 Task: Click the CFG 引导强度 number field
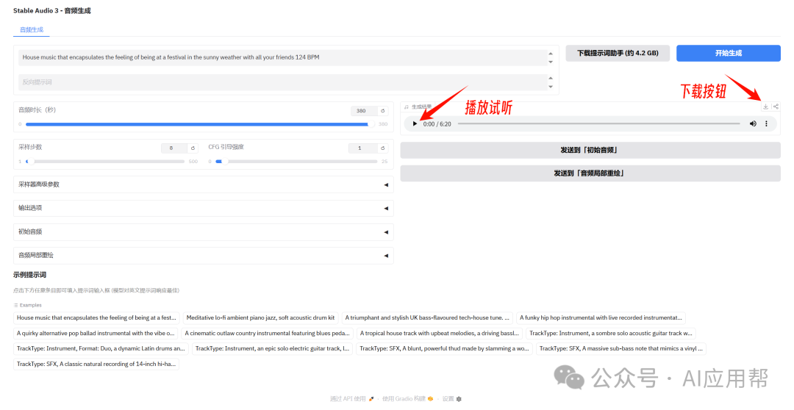(363, 148)
